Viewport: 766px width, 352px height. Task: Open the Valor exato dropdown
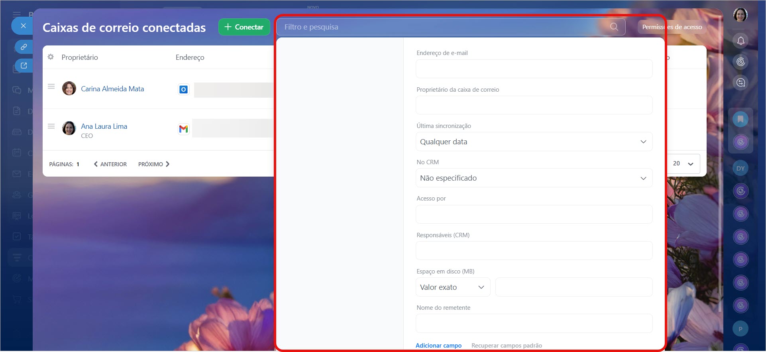point(453,287)
